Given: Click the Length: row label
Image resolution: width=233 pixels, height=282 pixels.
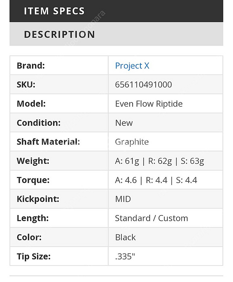Looking at the screenshot, I should pos(33,218).
